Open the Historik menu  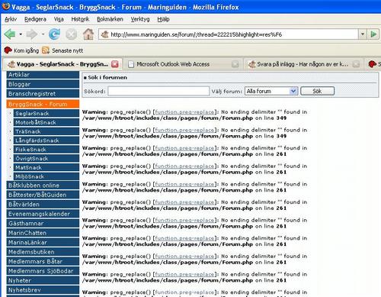coord(80,19)
